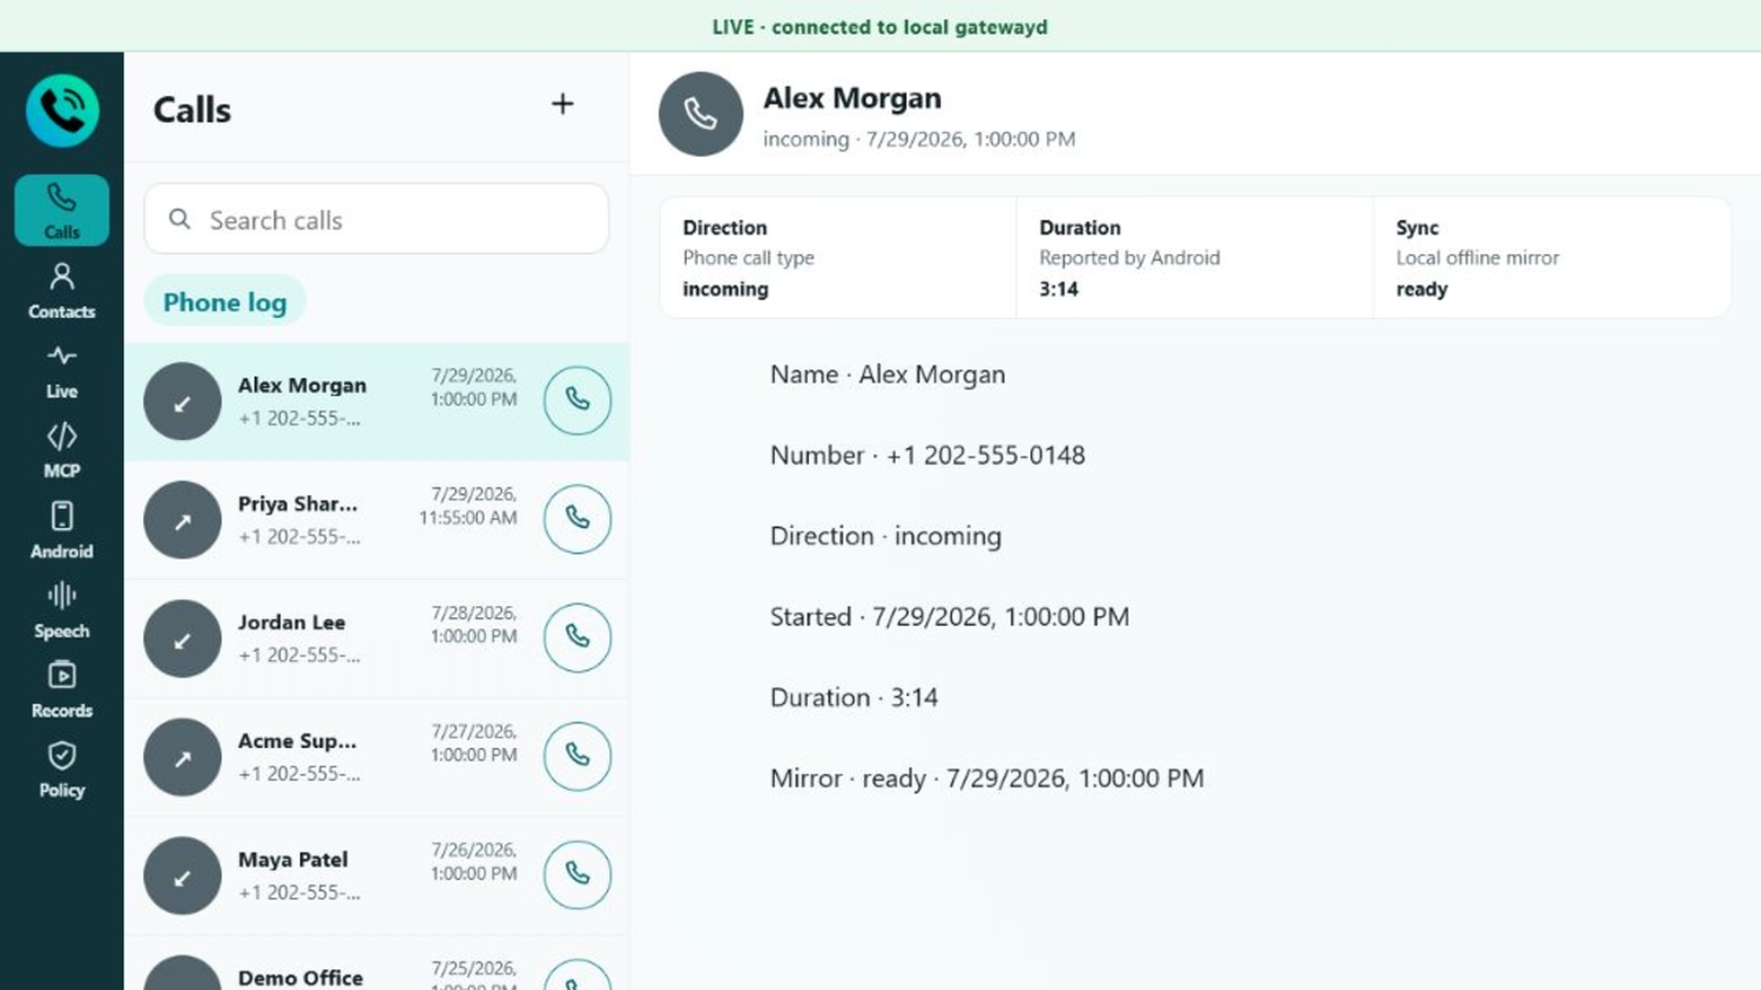Click the search magnifier icon
This screenshot has width=1761, height=990.
point(180,219)
